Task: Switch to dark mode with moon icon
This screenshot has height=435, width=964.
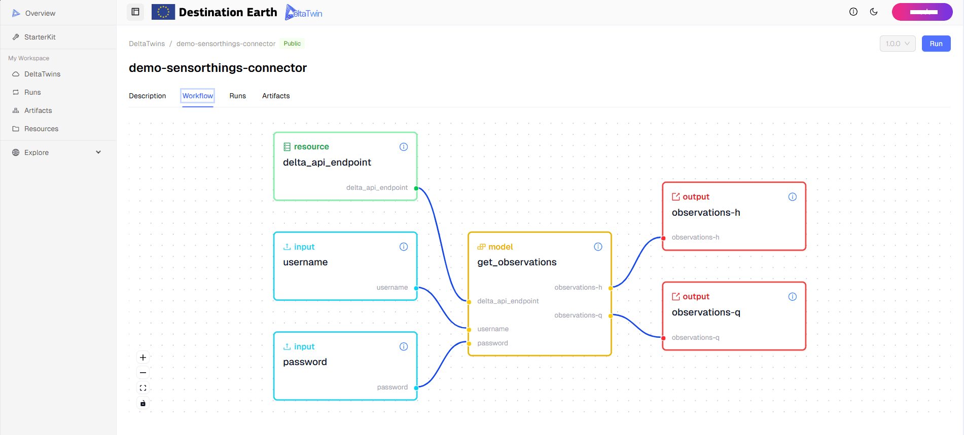Action: [874, 12]
